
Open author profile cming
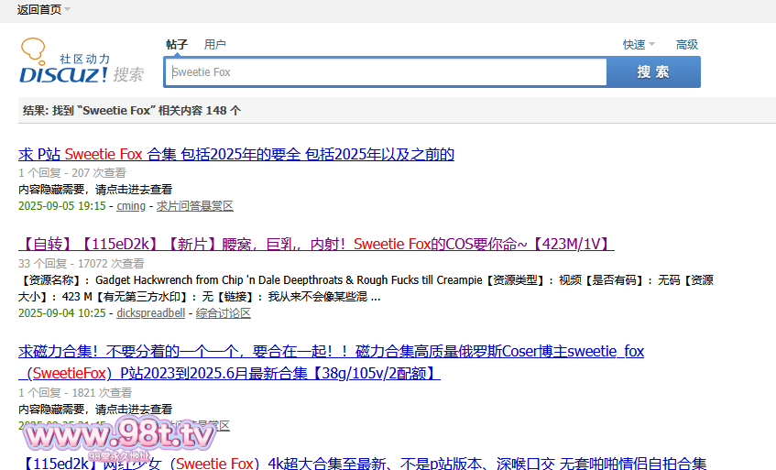tap(131, 206)
